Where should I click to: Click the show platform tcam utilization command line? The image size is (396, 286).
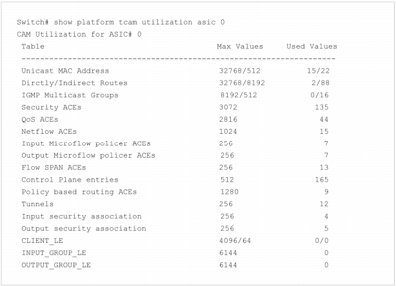pos(121,22)
